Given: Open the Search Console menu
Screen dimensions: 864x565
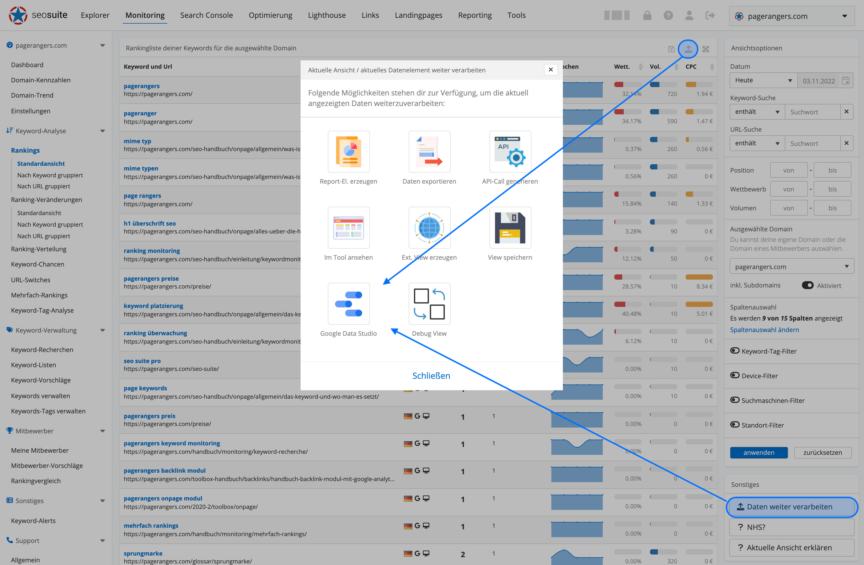Looking at the screenshot, I should click(x=207, y=15).
